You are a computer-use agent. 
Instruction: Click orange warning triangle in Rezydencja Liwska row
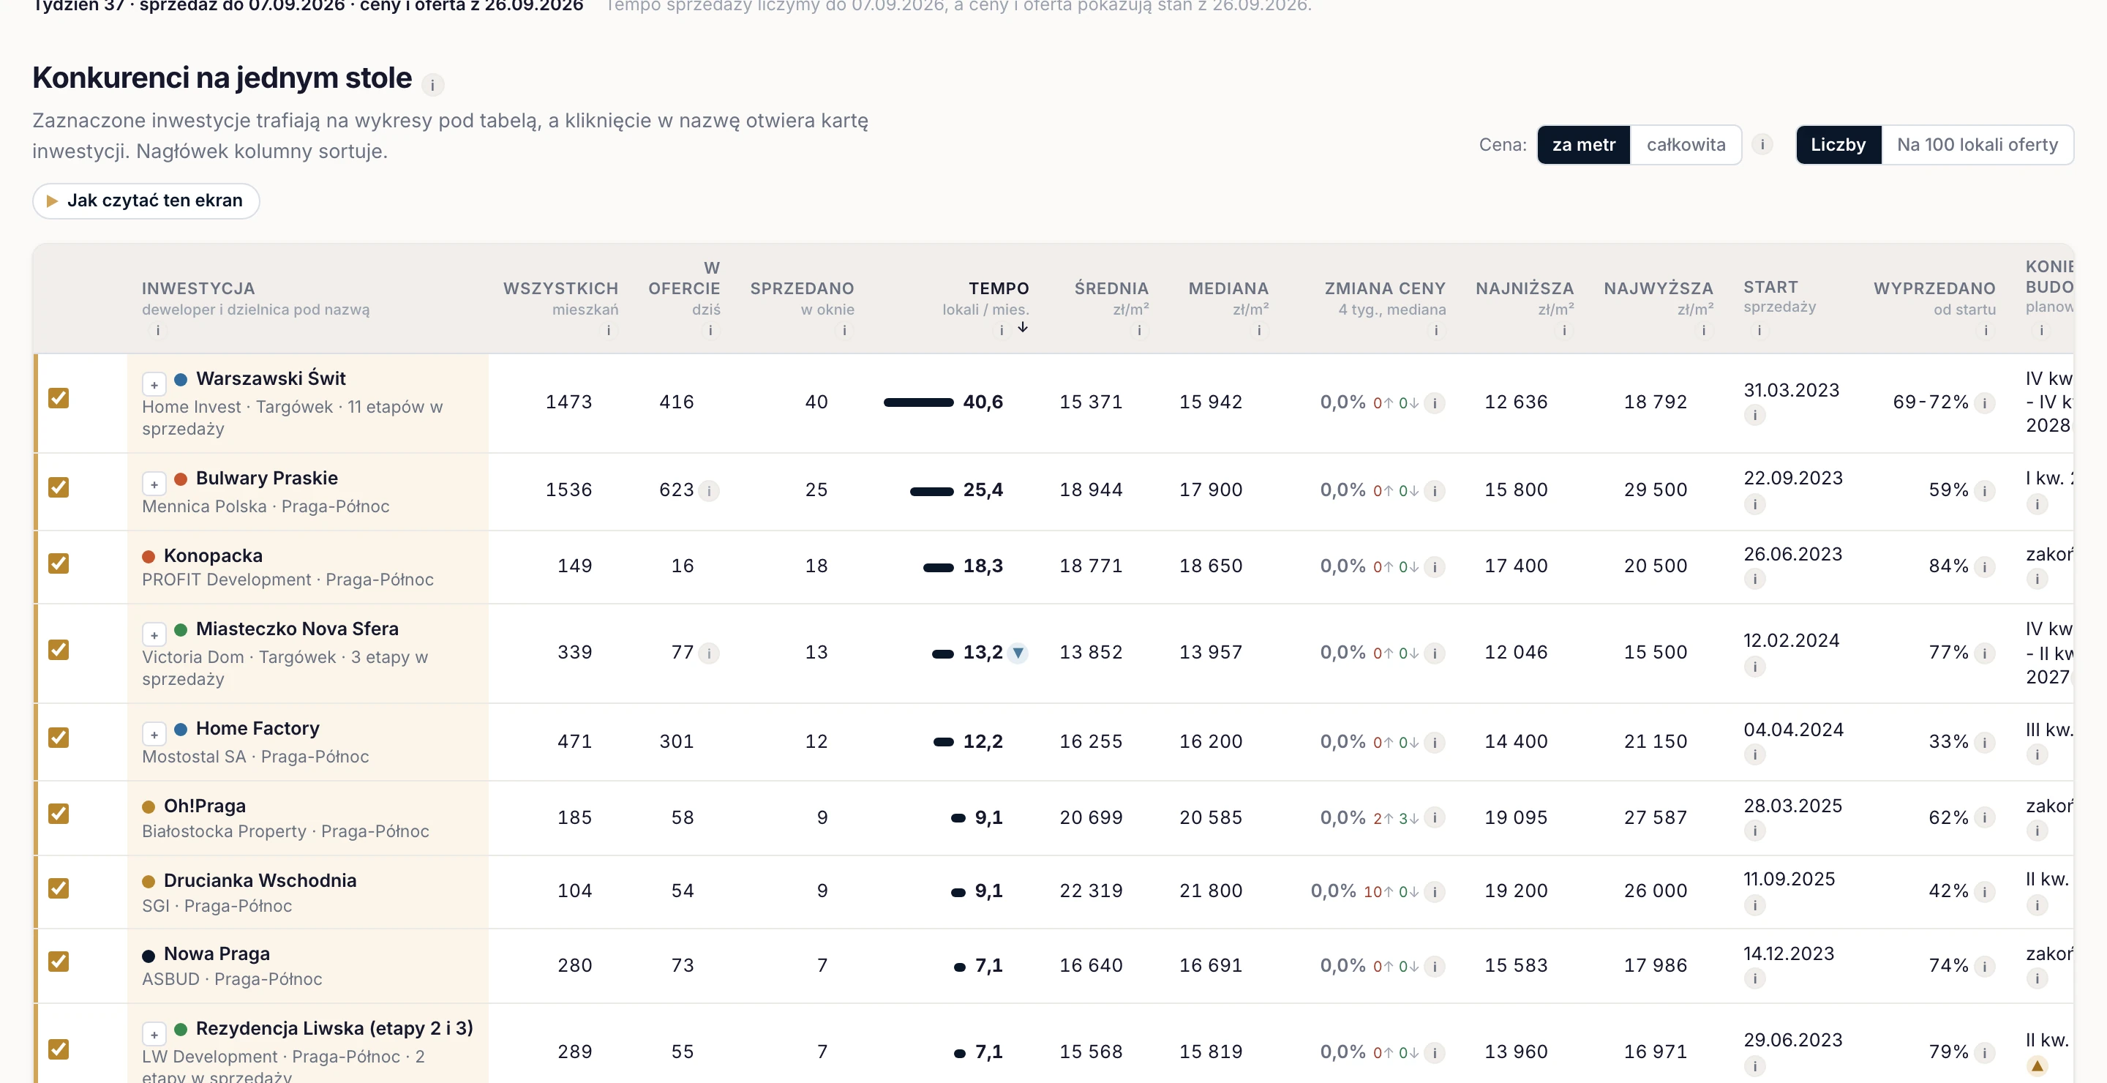tap(2037, 1066)
